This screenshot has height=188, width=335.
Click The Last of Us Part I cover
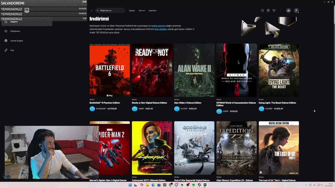(279, 148)
